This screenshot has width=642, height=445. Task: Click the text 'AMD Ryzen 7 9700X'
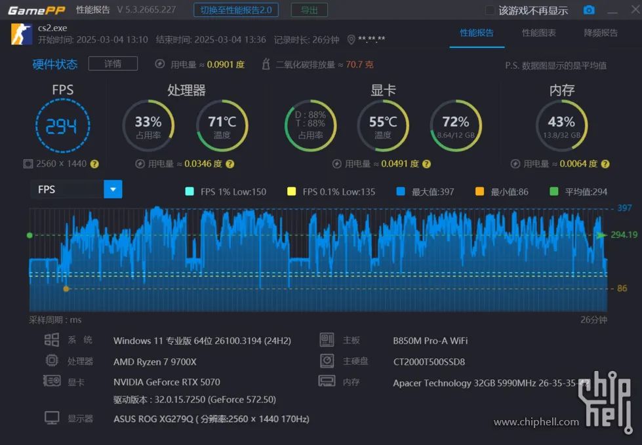pyautogui.click(x=155, y=362)
